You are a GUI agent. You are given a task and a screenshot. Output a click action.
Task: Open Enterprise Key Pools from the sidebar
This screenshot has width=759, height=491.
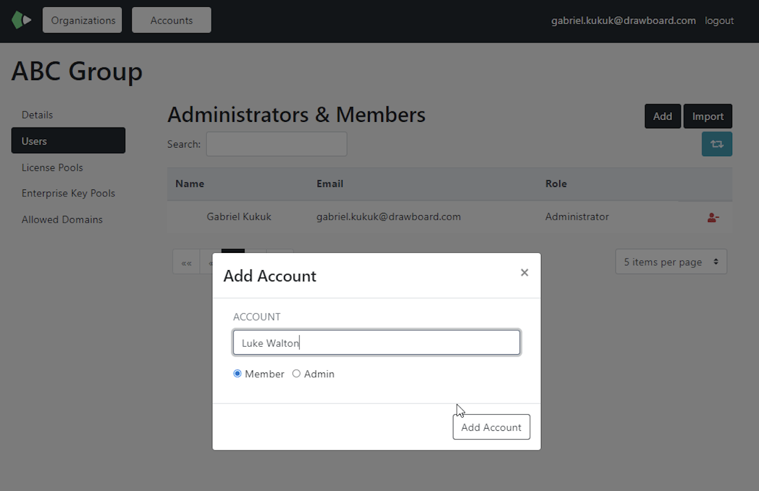tap(68, 193)
